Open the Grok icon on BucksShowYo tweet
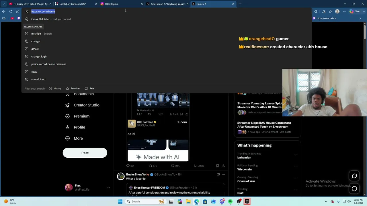The image size is (367, 206). tap(218, 175)
